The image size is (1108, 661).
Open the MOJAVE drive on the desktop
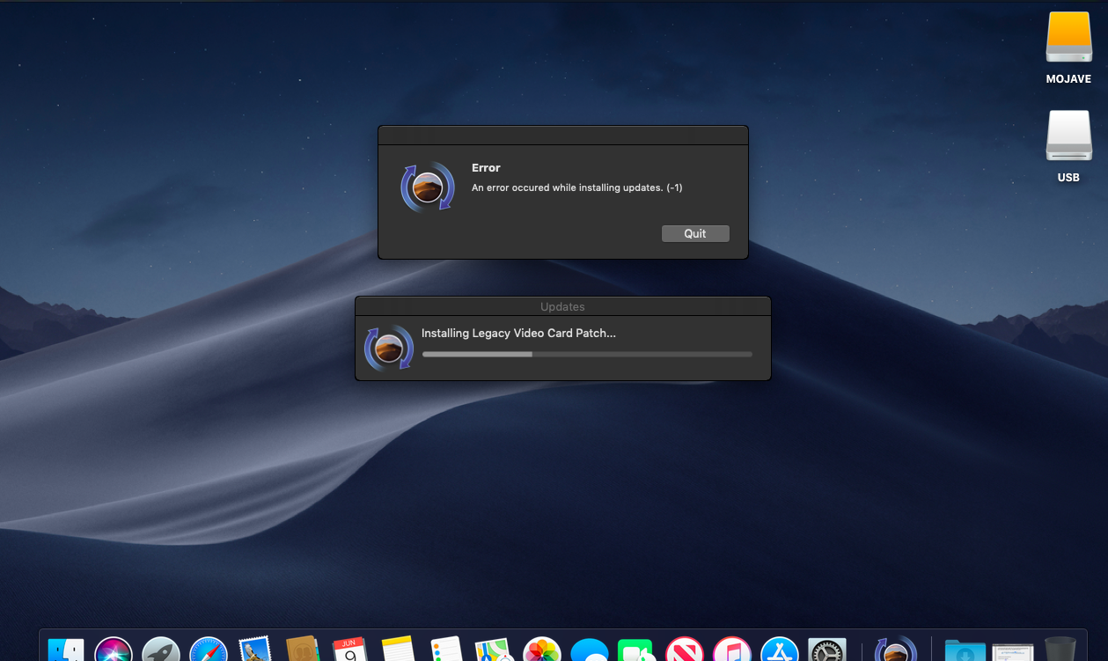pos(1068,37)
